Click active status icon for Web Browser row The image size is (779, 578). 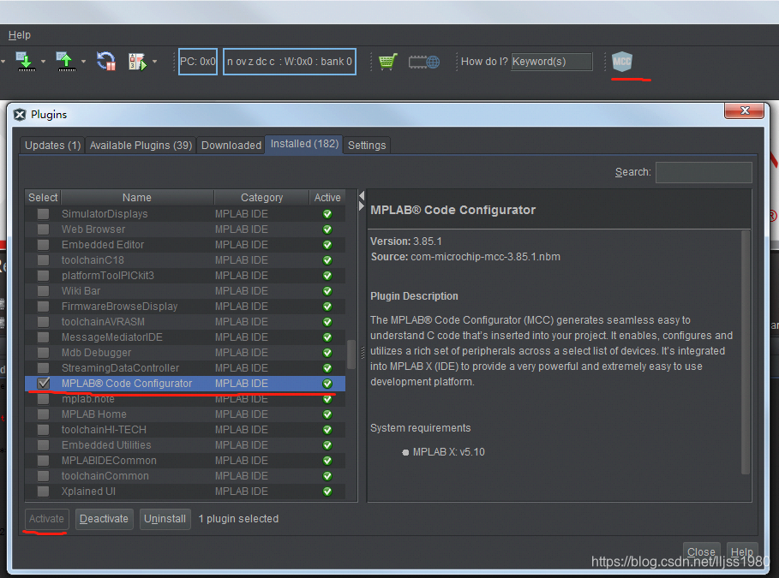327,229
